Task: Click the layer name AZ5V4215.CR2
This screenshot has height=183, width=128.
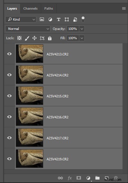Action: coord(58,96)
